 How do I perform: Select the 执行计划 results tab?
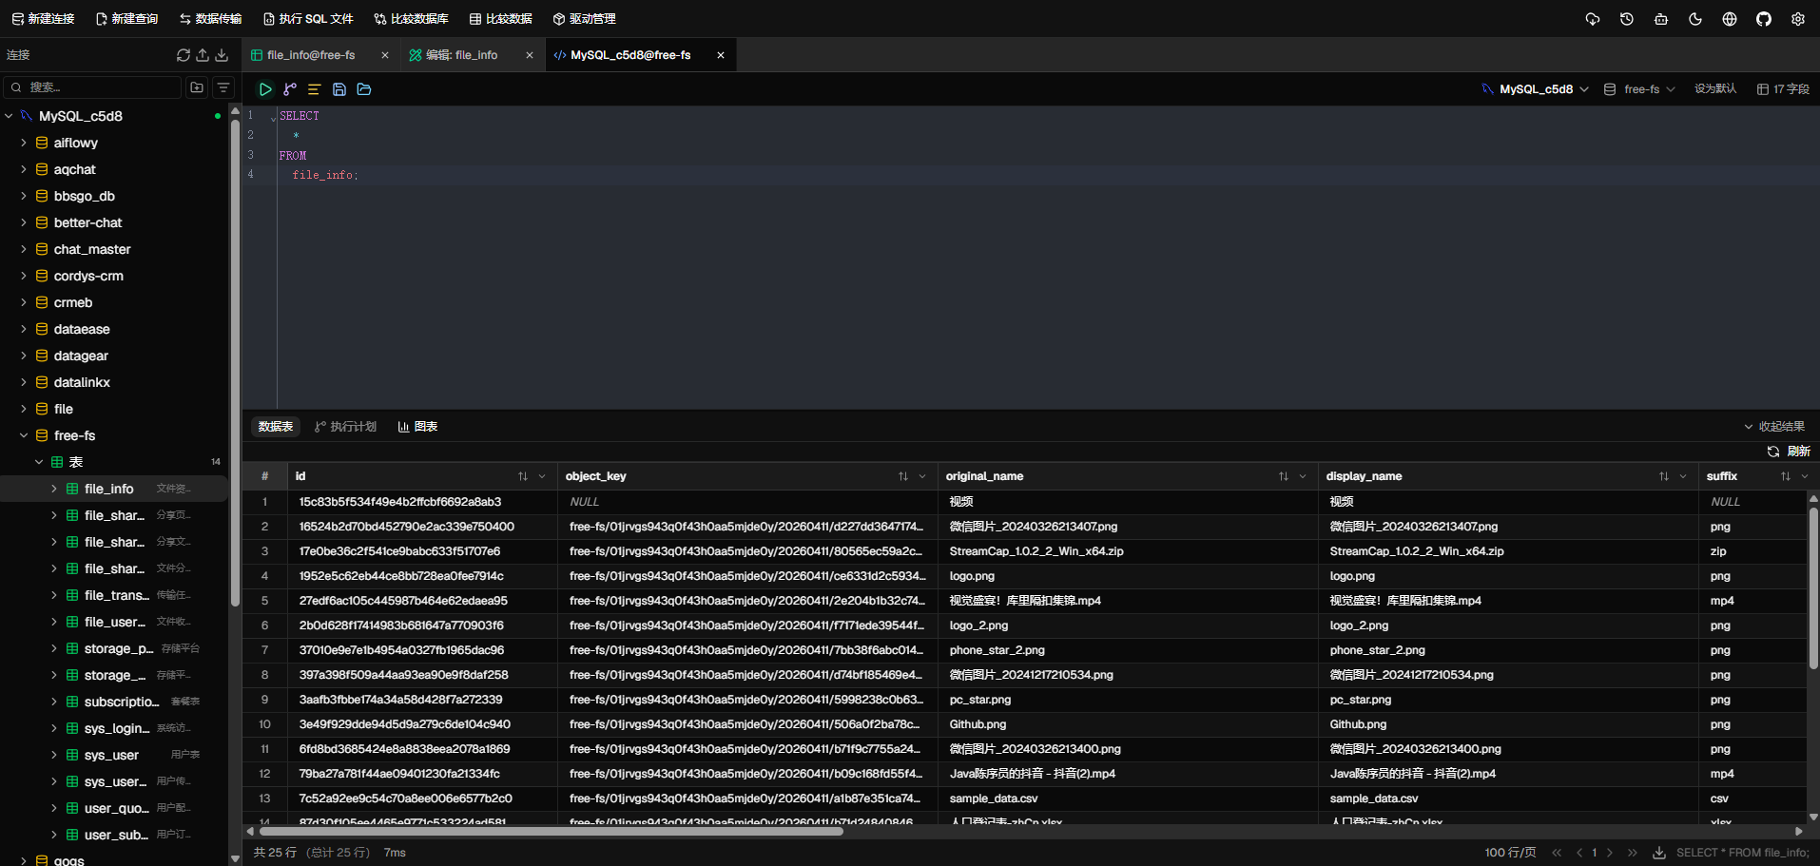point(345,427)
